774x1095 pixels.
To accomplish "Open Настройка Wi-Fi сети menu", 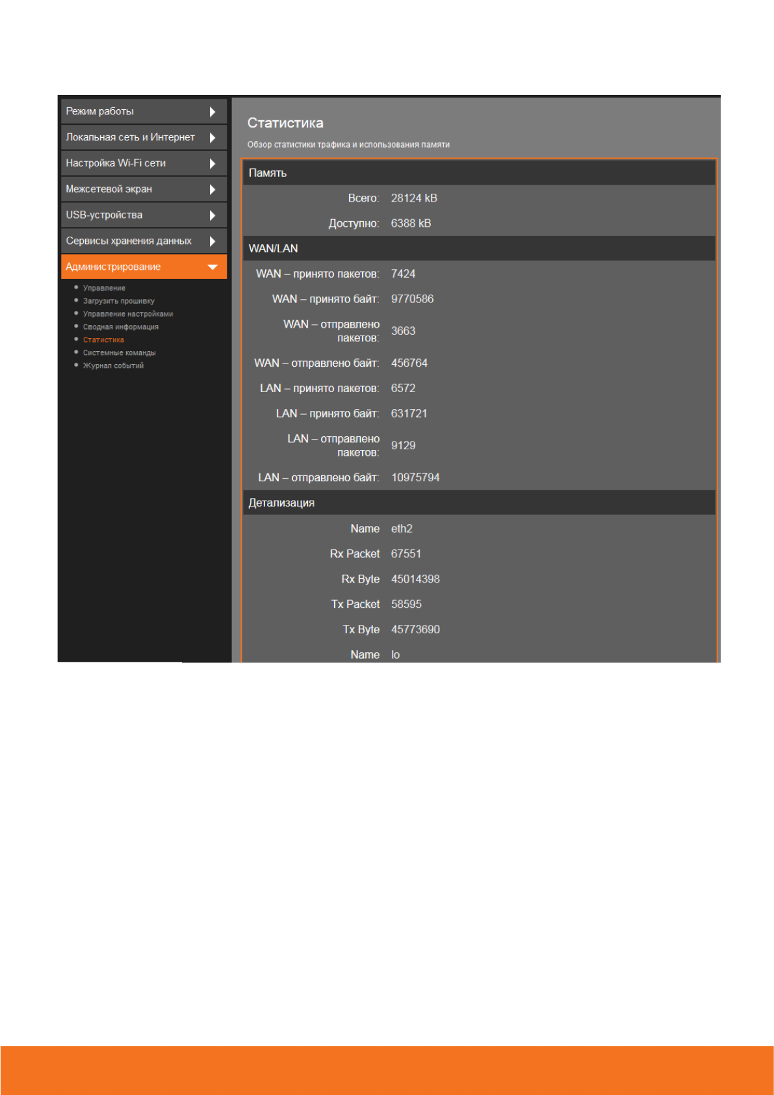I will [116, 163].
